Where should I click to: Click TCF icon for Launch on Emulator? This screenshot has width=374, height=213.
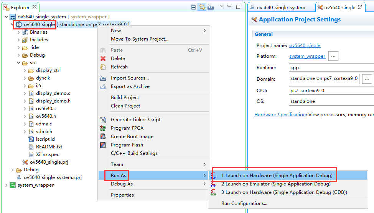click(213, 184)
